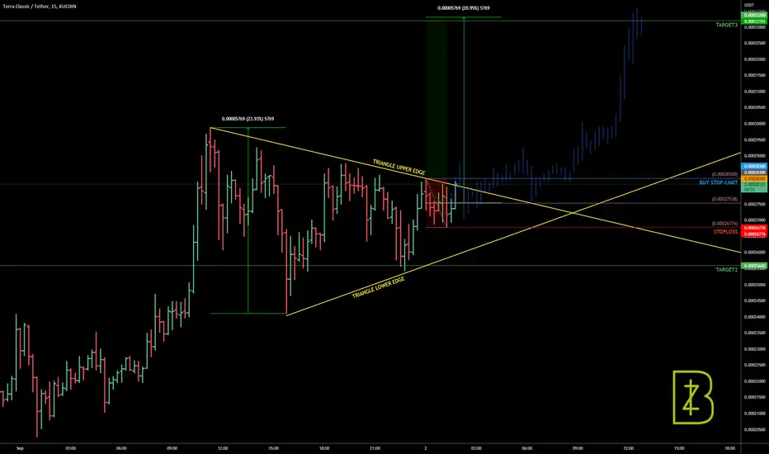The width and height of the screenshot is (769, 454).
Task: Click the 0.00025000 price axis label
Action: (x=755, y=285)
